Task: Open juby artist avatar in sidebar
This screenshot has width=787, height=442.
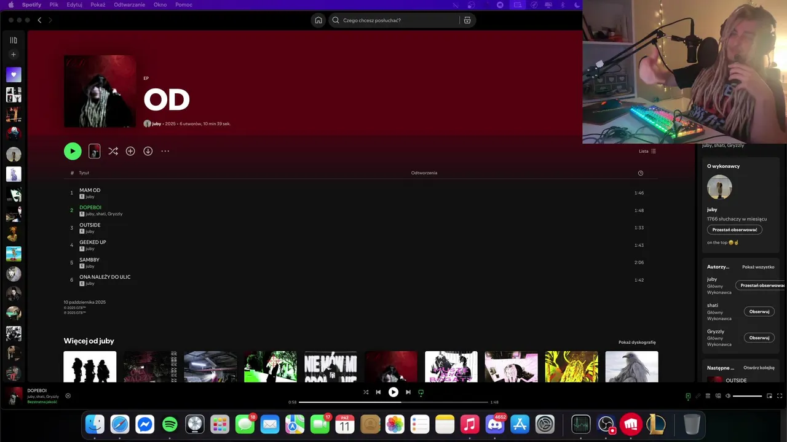Action: coord(719,187)
